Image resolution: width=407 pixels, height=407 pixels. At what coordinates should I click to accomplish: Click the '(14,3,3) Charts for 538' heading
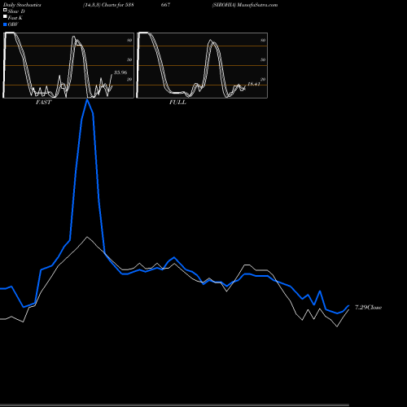108,5
